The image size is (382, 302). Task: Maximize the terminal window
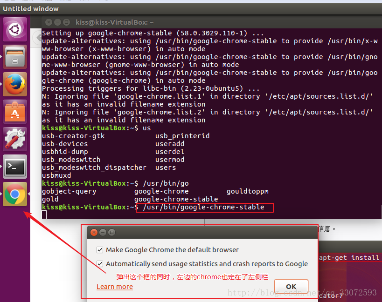(x=66, y=22)
